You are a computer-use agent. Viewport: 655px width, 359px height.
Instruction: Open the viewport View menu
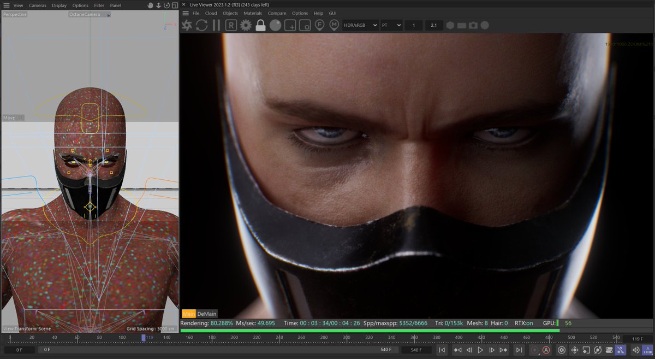[x=18, y=5]
